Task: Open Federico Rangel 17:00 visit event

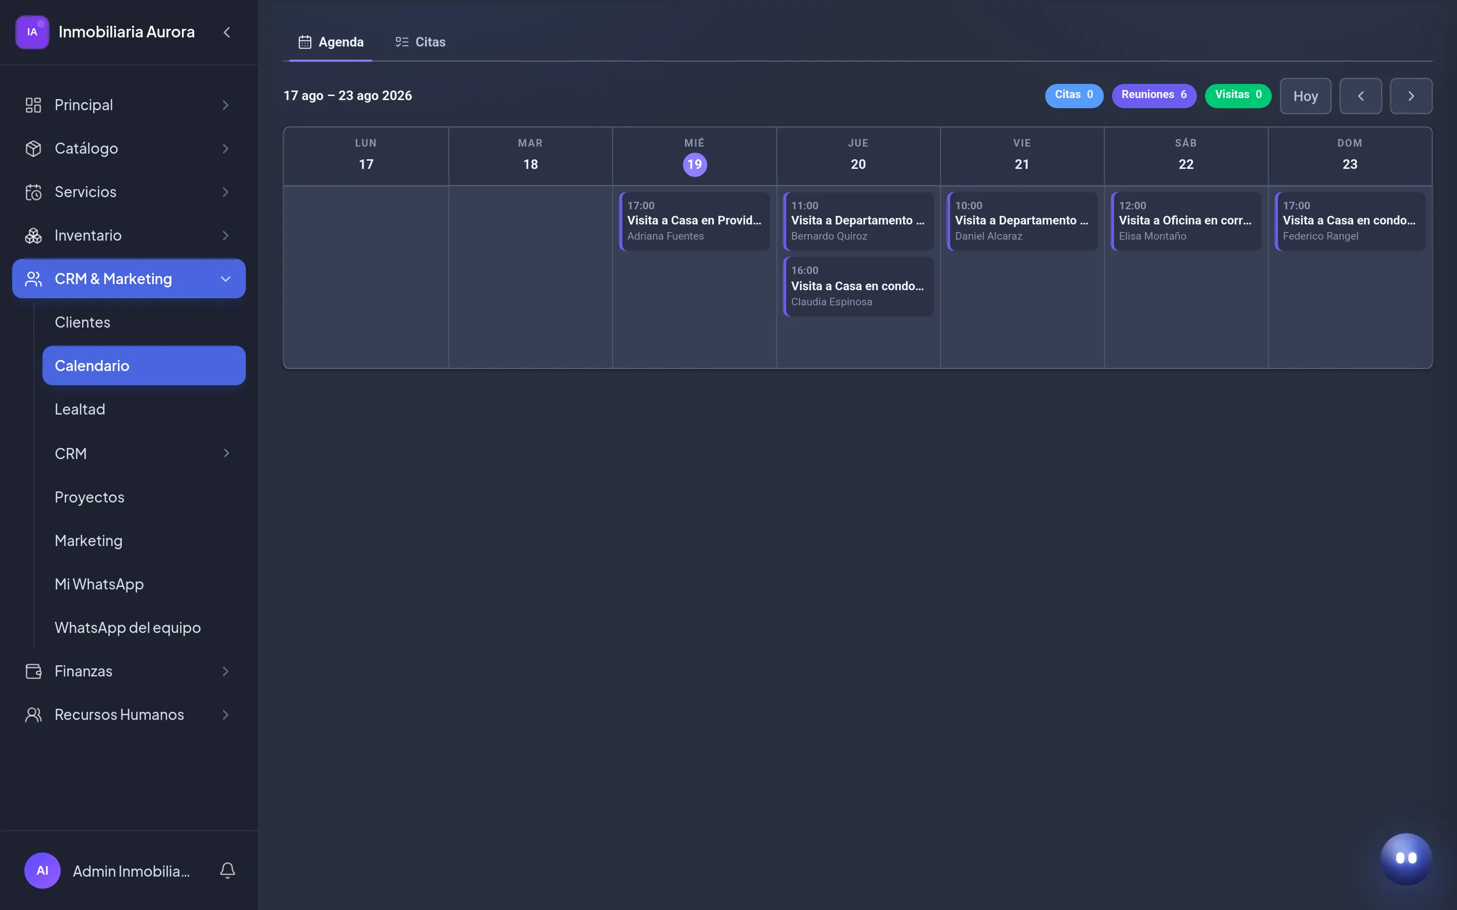Action: click(1350, 221)
